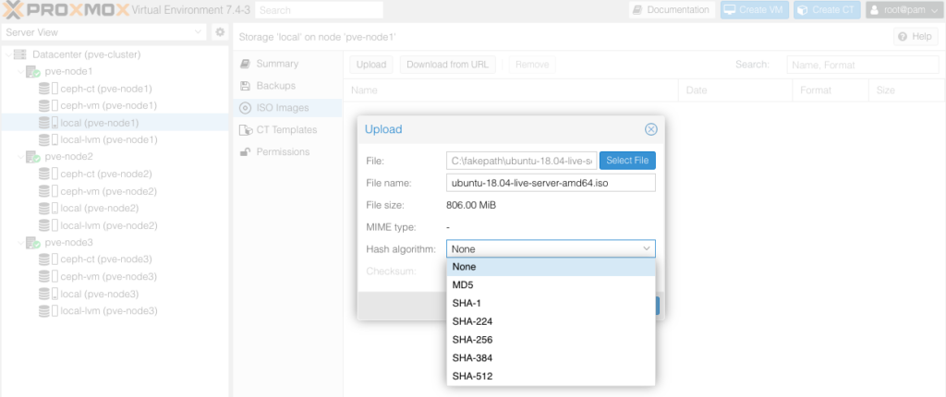Select local (pve-node1) in tree

tap(115, 123)
